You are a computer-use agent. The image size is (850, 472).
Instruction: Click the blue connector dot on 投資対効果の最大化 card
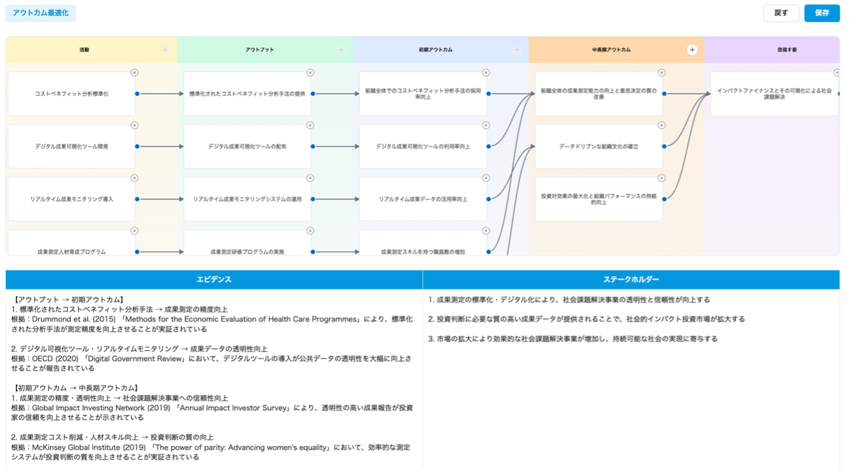[x=664, y=199]
